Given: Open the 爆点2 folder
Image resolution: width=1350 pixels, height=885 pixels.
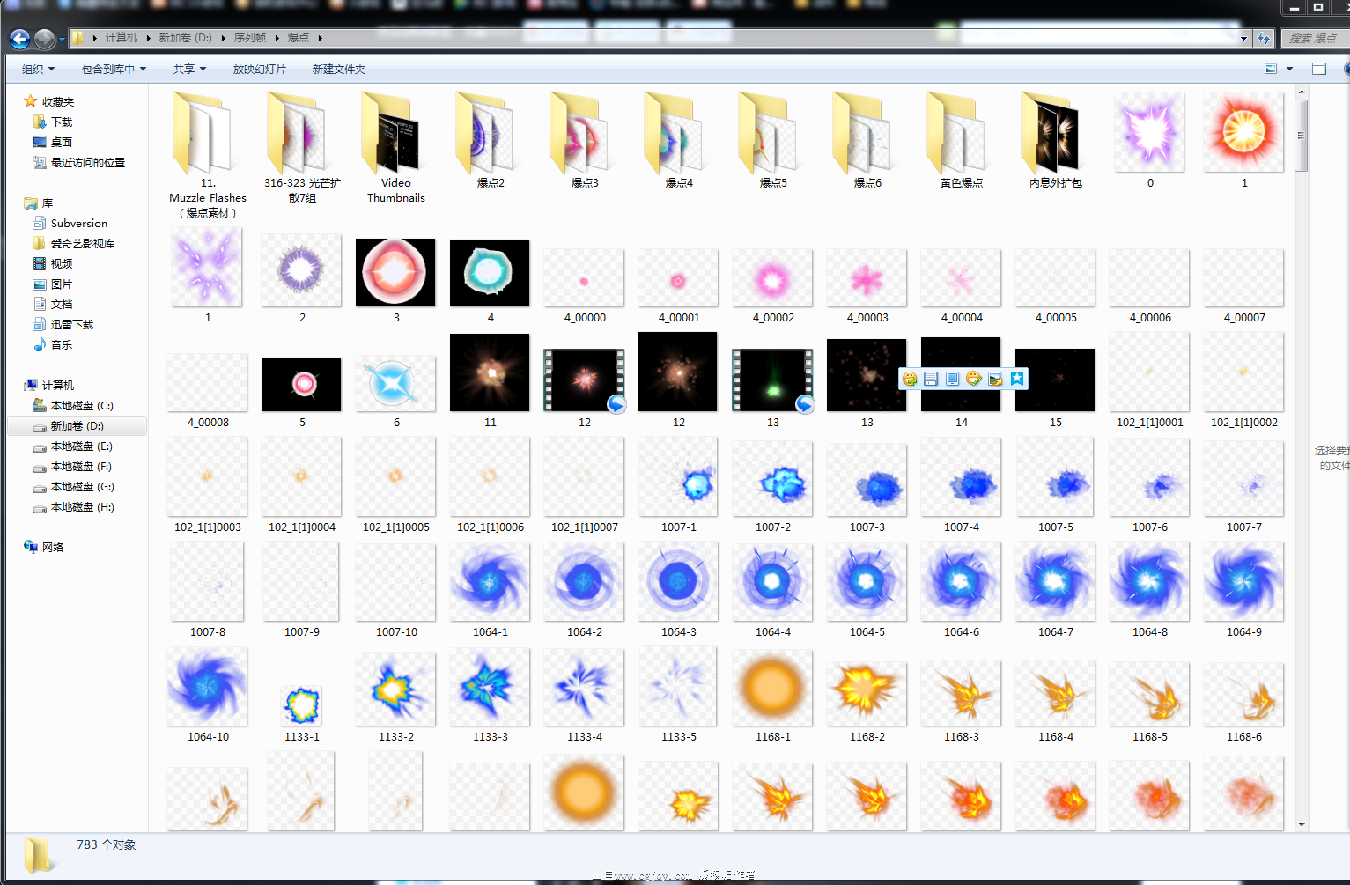Looking at the screenshot, I should [491, 140].
